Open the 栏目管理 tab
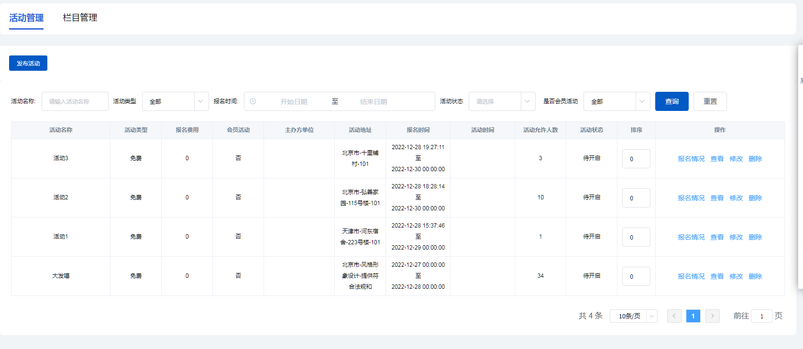This screenshot has height=349, width=803. (x=80, y=18)
